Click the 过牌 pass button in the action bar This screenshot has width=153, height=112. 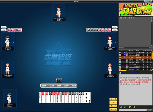coord(59,86)
